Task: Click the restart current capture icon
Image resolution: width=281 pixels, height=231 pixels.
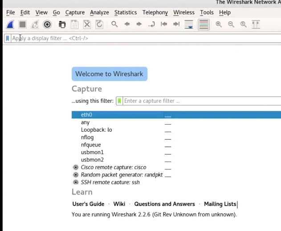Action: coord(35,24)
